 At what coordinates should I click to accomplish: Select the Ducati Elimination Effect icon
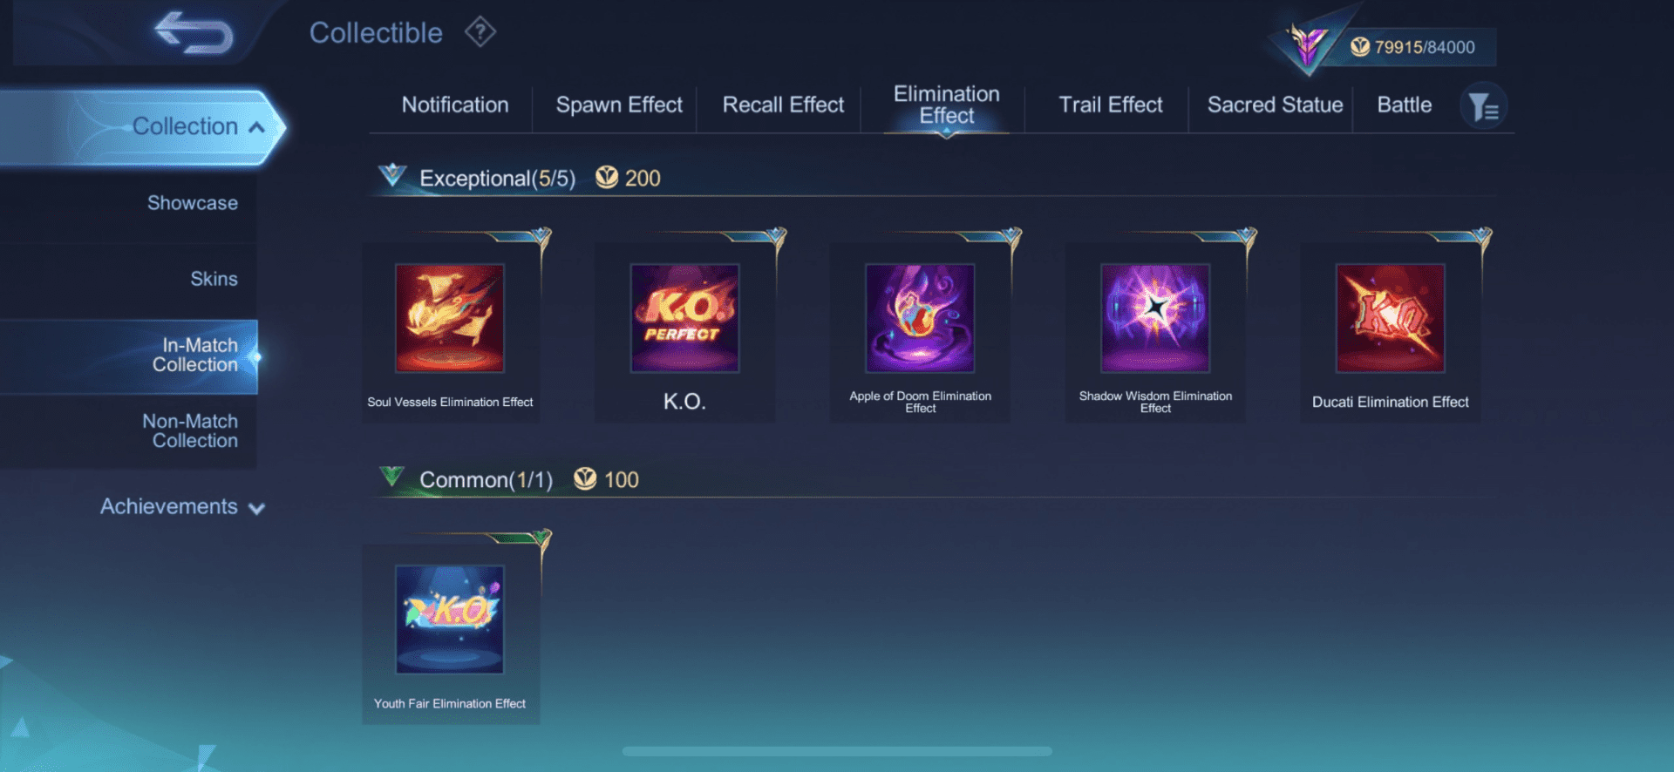point(1391,318)
